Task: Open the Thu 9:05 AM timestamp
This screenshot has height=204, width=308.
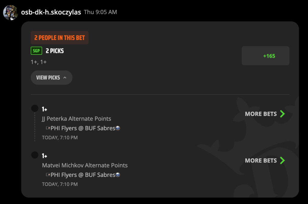Action: click(x=100, y=12)
